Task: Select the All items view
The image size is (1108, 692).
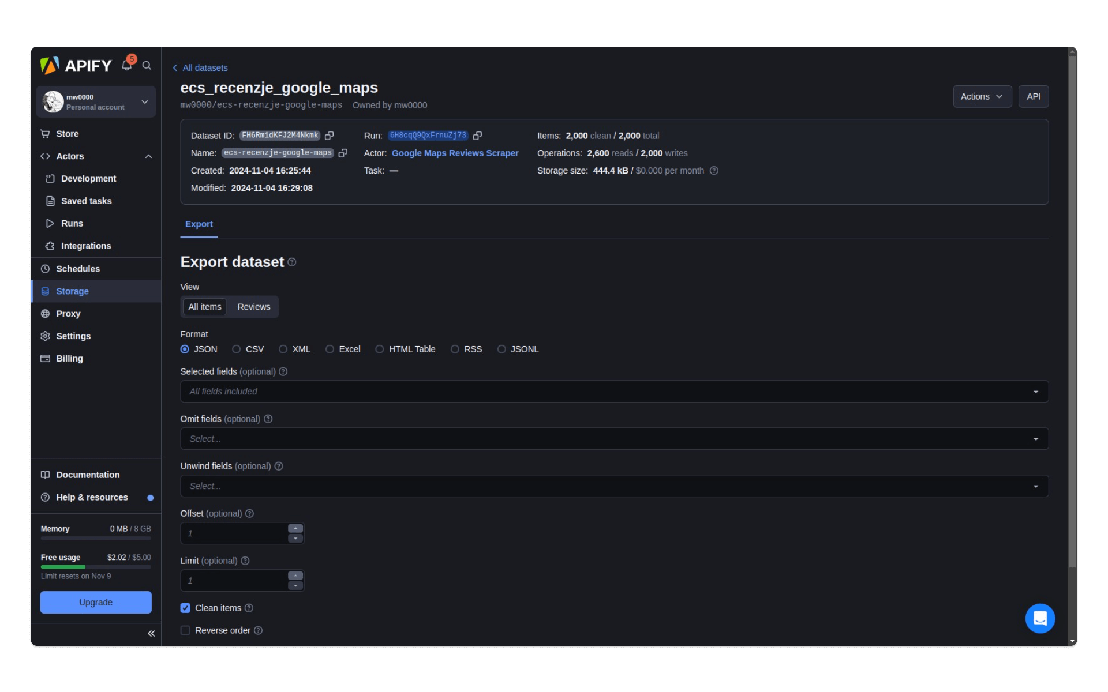Action: coord(205,307)
